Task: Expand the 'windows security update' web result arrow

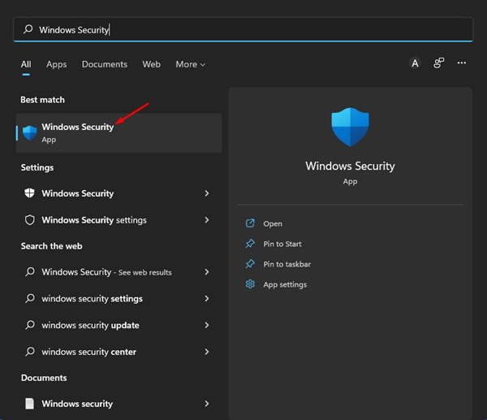Action: [x=207, y=326]
